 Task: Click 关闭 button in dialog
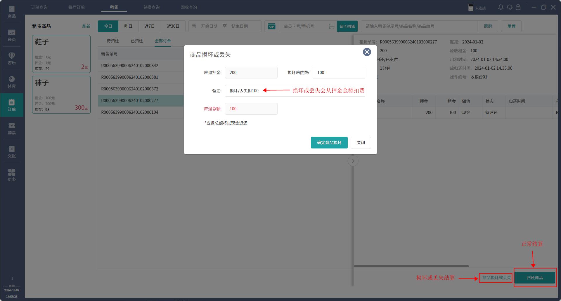pos(361,143)
